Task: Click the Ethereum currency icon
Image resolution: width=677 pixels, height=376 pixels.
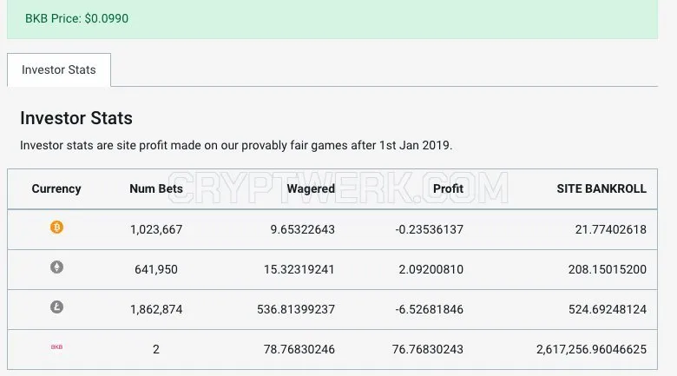Action: [x=56, y=267]
